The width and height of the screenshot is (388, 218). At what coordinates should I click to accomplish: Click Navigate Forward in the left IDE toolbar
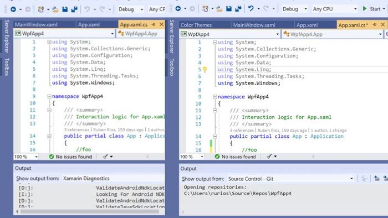[28, 9]
